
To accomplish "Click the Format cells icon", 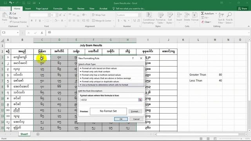I will (195, 15).
